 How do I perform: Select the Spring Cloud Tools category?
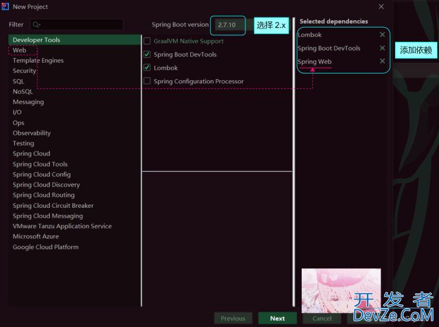pyautogui.click(x=75, y=164)
